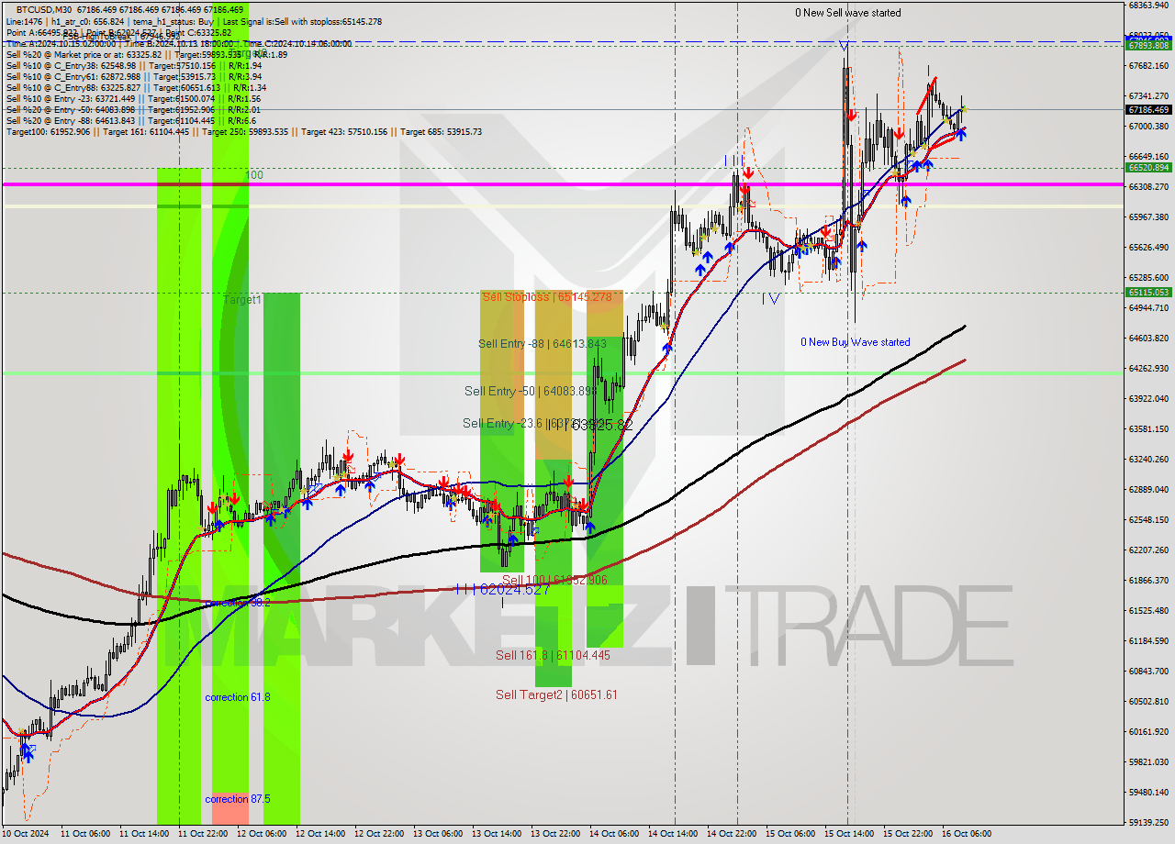The image size is (1175, 844).
Task: Click the 'correction 87.5' label
Action: click(238, 799)
